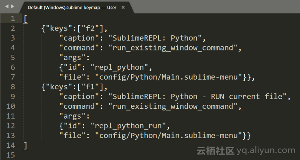Viewport: 300px width, 160px height.
Task: Click line number 8 in the gutter
Action: coord(13,87)
